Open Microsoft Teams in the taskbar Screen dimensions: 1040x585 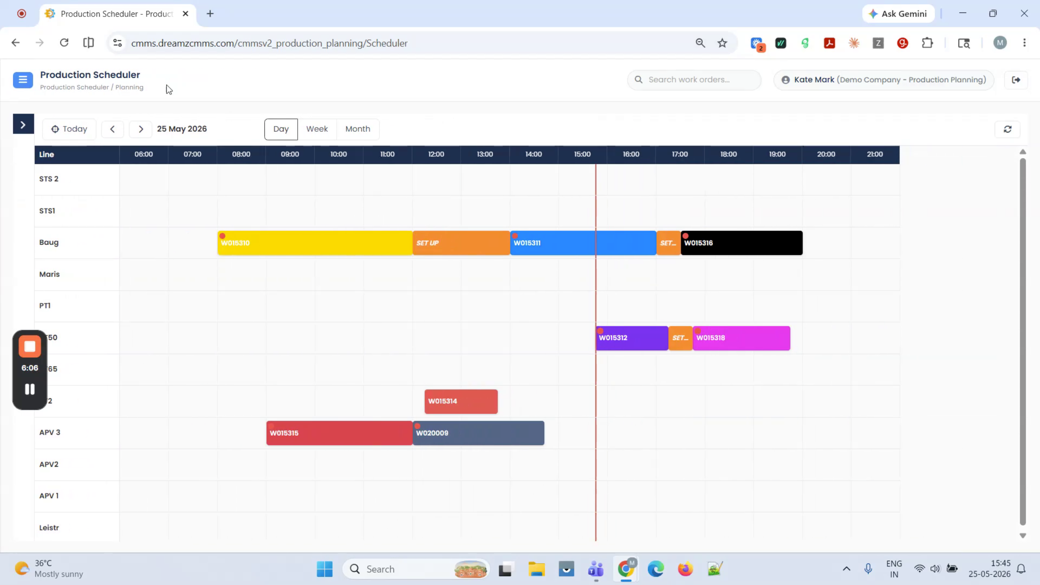(596, 569)
